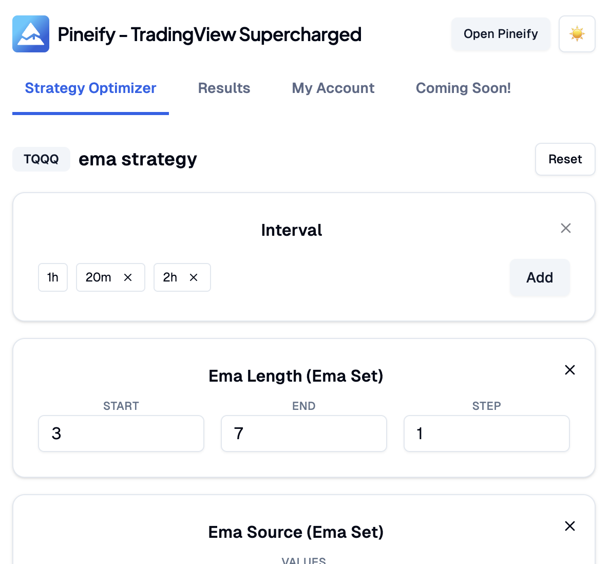The width and height of the screenshot is (610, 564).
Task: Remove the Ema Source parameter card
Action: (x=569, y=526)
